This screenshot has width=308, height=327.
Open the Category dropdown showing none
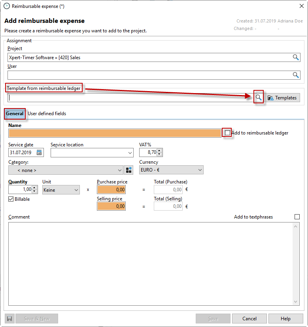[x=120, y=170]
